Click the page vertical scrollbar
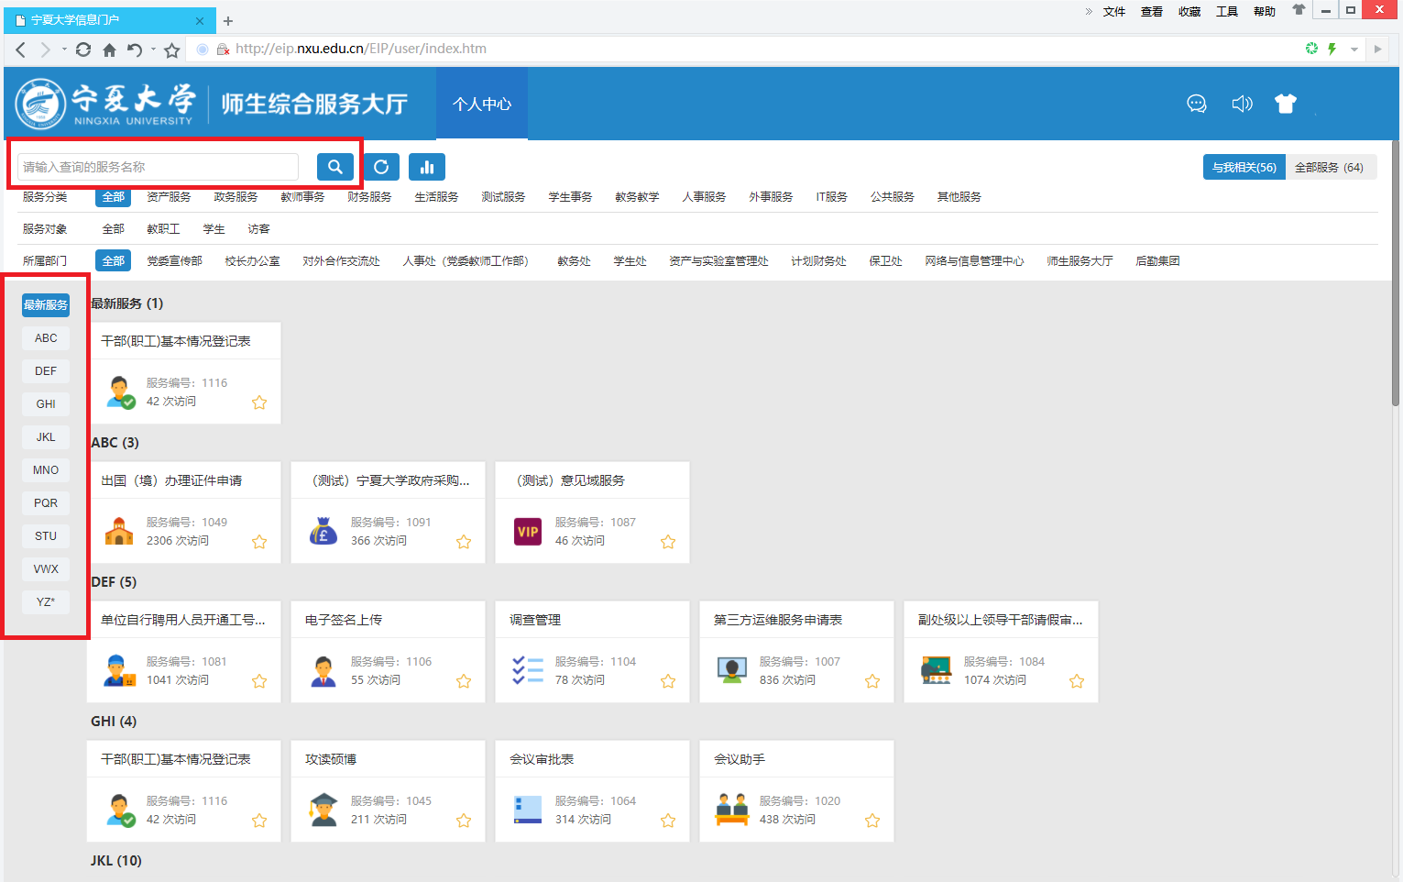 (x=1396, y=275)
